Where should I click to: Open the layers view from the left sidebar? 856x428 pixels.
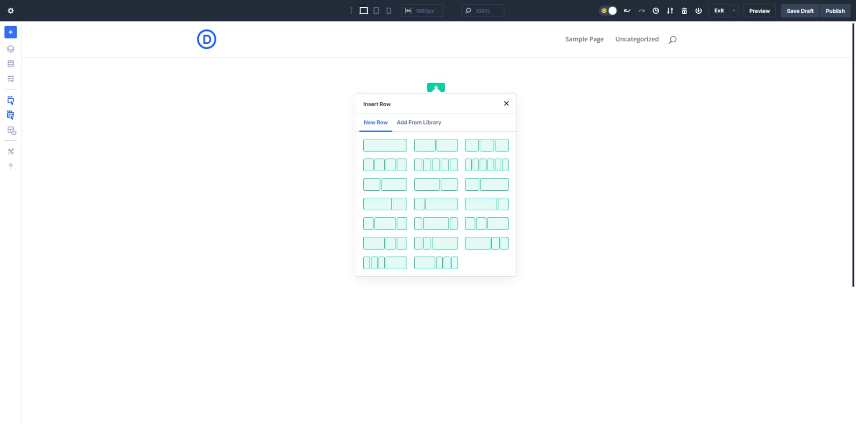point(10,48)
